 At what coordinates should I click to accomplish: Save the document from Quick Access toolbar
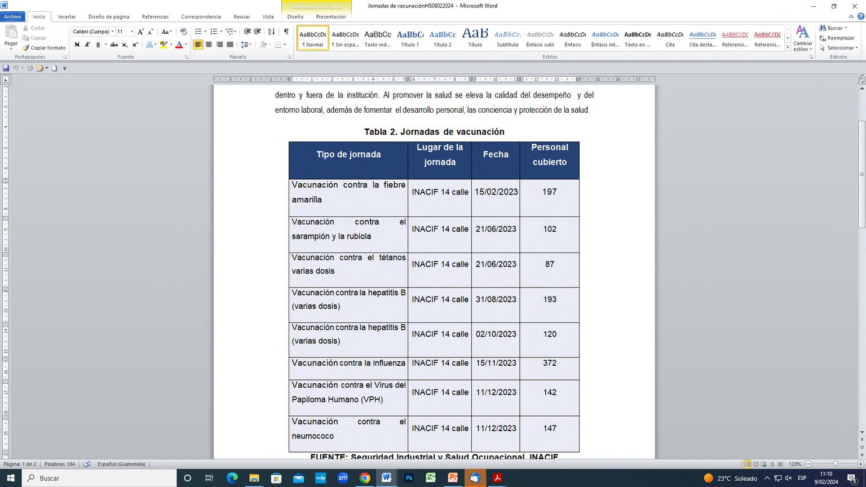[x=6, y=68]
